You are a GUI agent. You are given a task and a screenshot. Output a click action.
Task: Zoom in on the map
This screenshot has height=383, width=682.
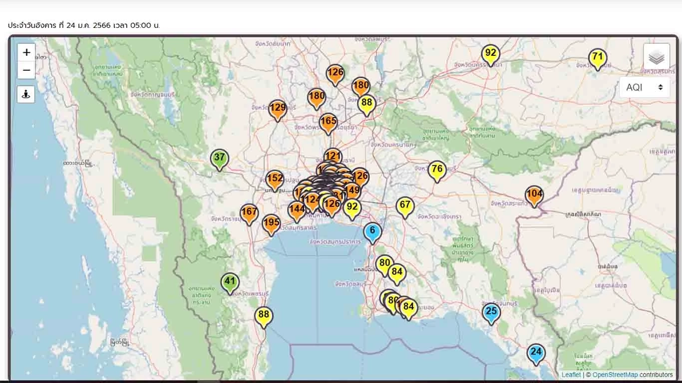(x=26, y=52)
